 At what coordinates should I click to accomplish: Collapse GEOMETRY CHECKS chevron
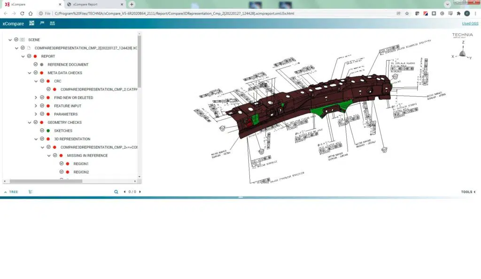pos(30,122)
